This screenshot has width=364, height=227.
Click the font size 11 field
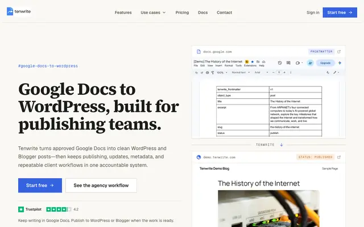pyautogui.click(x=279, y=73)
